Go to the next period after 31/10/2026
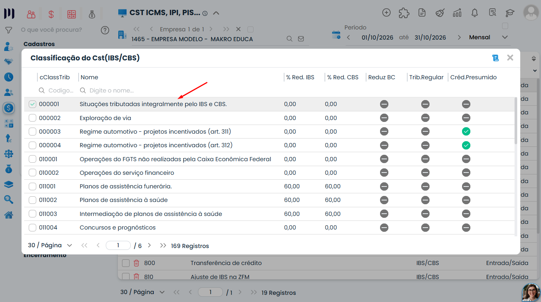This screenshot has height=302, width=541. 459,37
